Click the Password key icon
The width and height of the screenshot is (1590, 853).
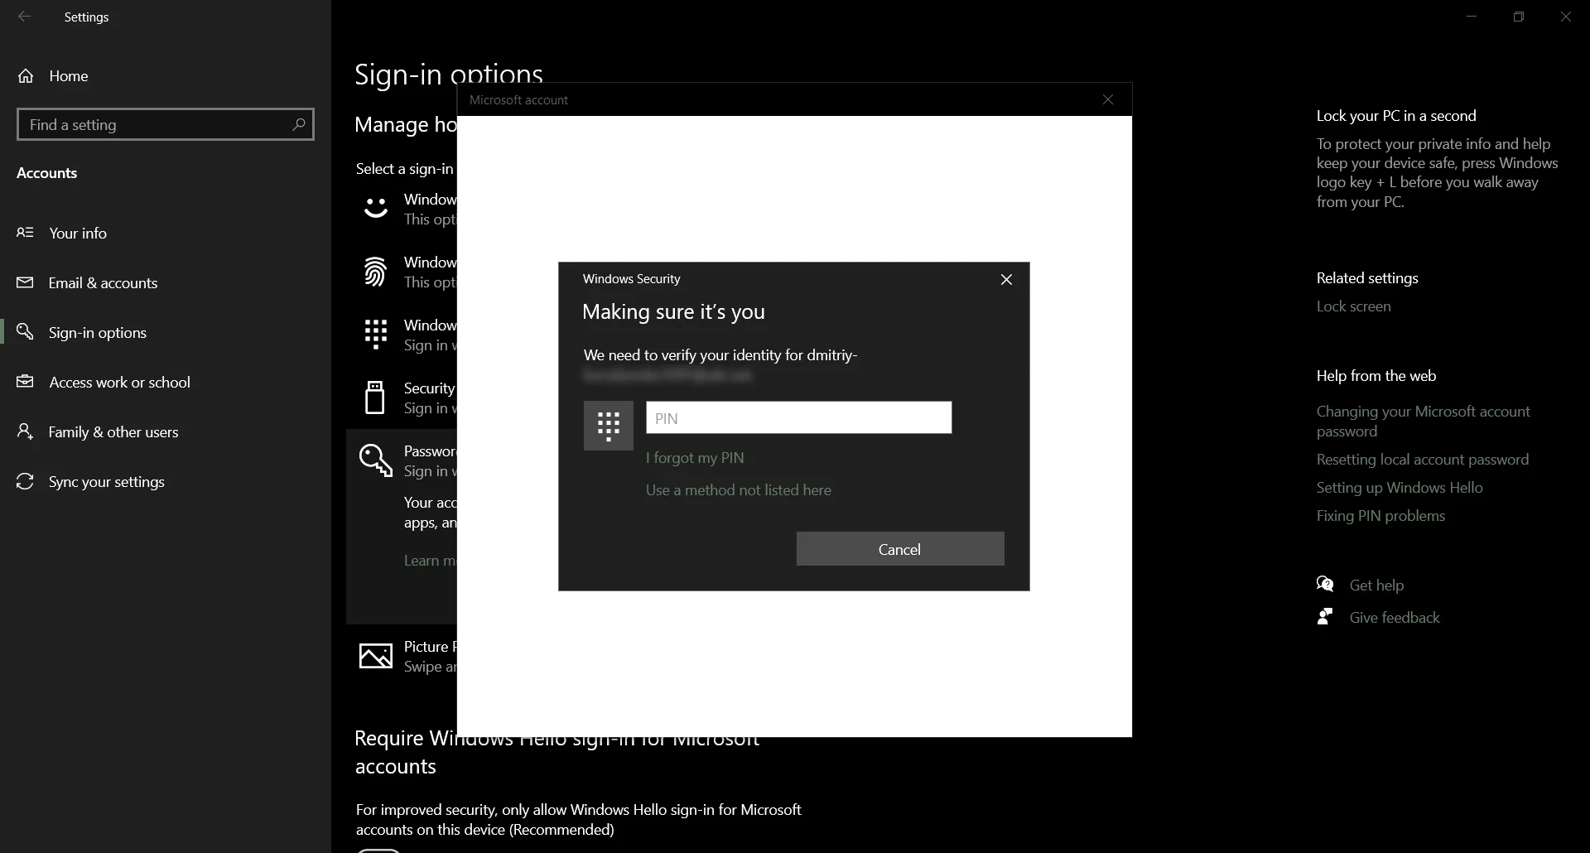[376, 460]
